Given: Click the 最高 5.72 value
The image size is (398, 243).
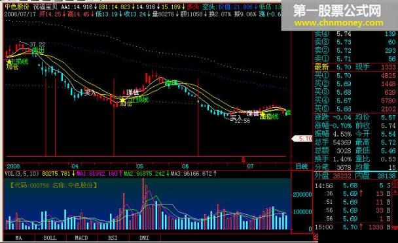Looking at the screenshot, I should (x=388, y=142).
